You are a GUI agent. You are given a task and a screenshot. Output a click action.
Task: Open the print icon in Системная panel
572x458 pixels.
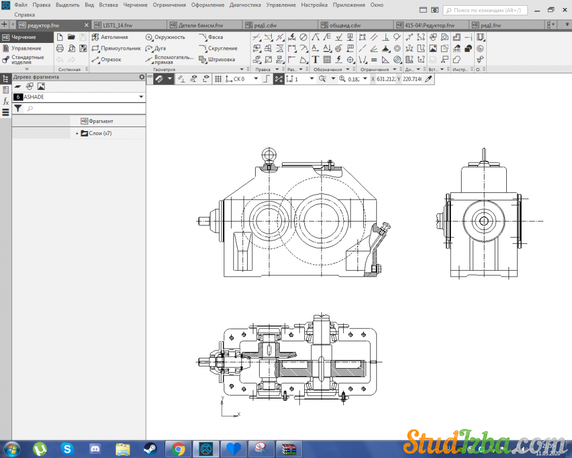tap(59, 49)
